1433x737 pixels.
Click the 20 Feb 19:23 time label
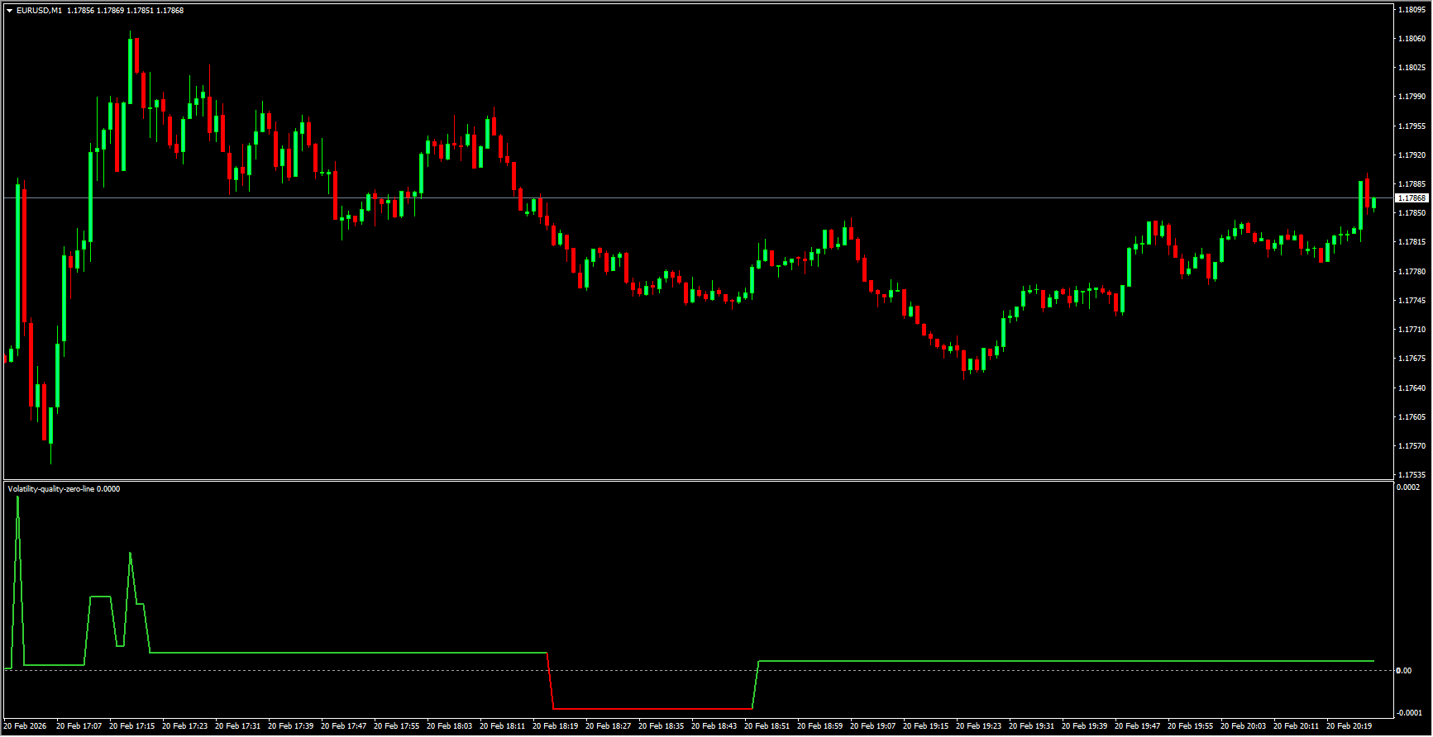pos(979,726)
